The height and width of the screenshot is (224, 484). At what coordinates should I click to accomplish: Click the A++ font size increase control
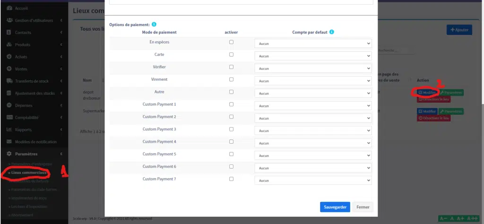tap(473, 218)
